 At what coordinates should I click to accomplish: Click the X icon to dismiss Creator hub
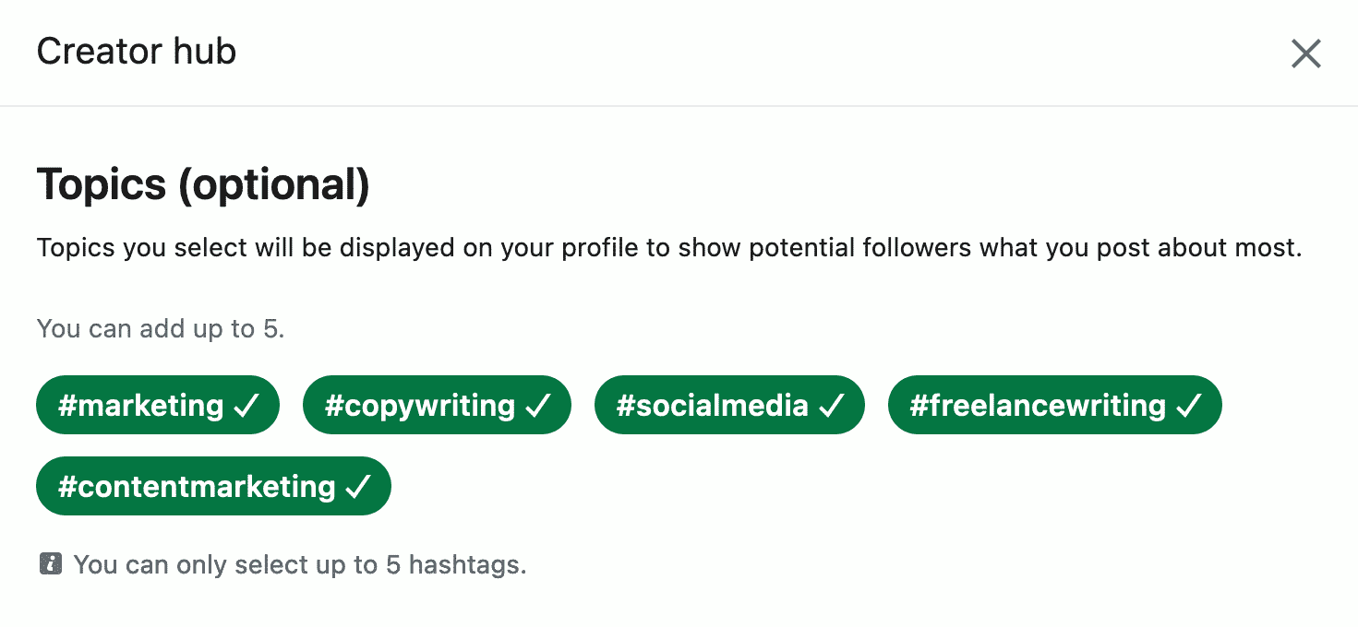[1306, 53]
